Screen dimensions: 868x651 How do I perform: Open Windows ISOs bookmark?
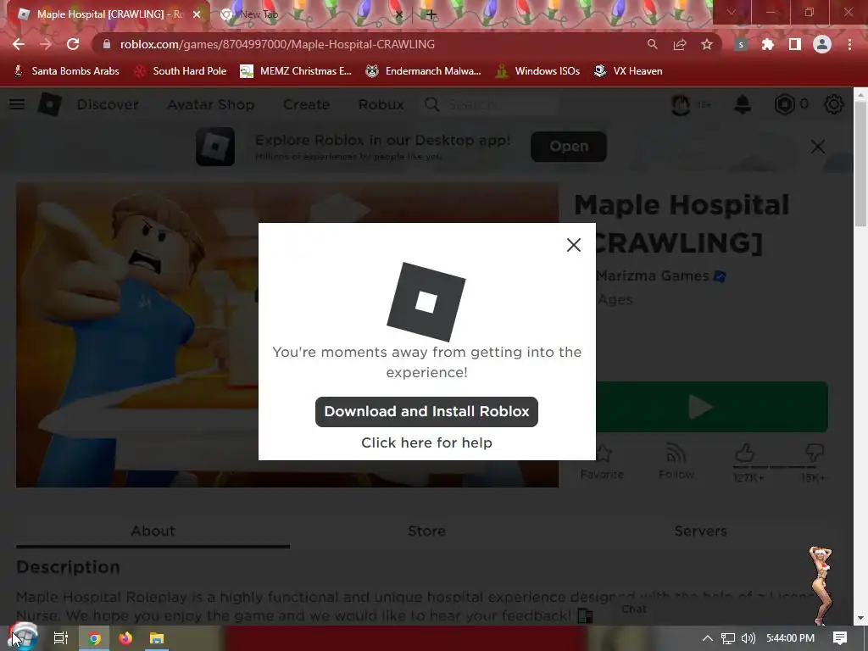537,71
